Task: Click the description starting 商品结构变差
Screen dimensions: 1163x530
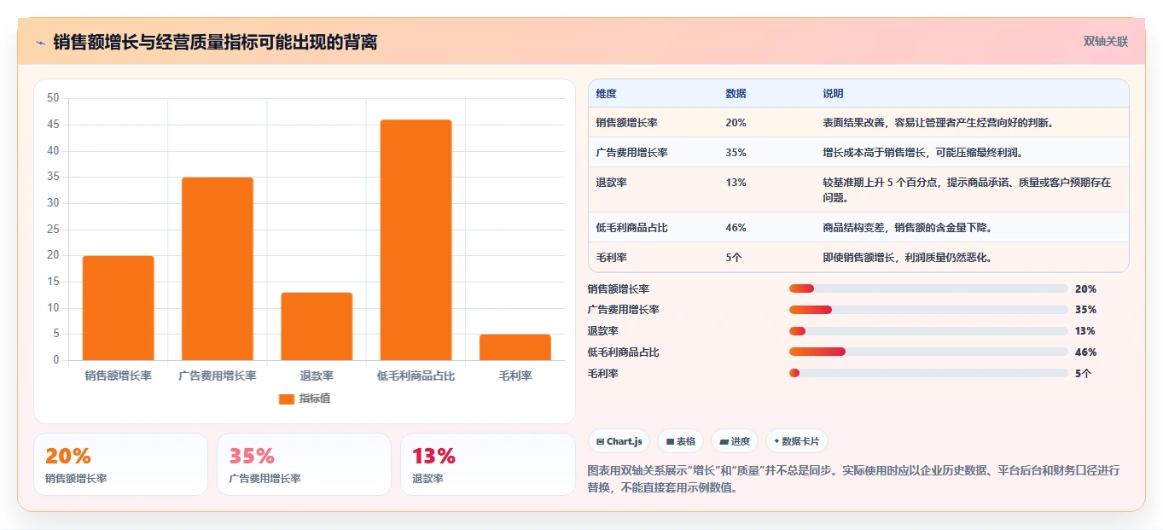Action: tap(907, 228)
